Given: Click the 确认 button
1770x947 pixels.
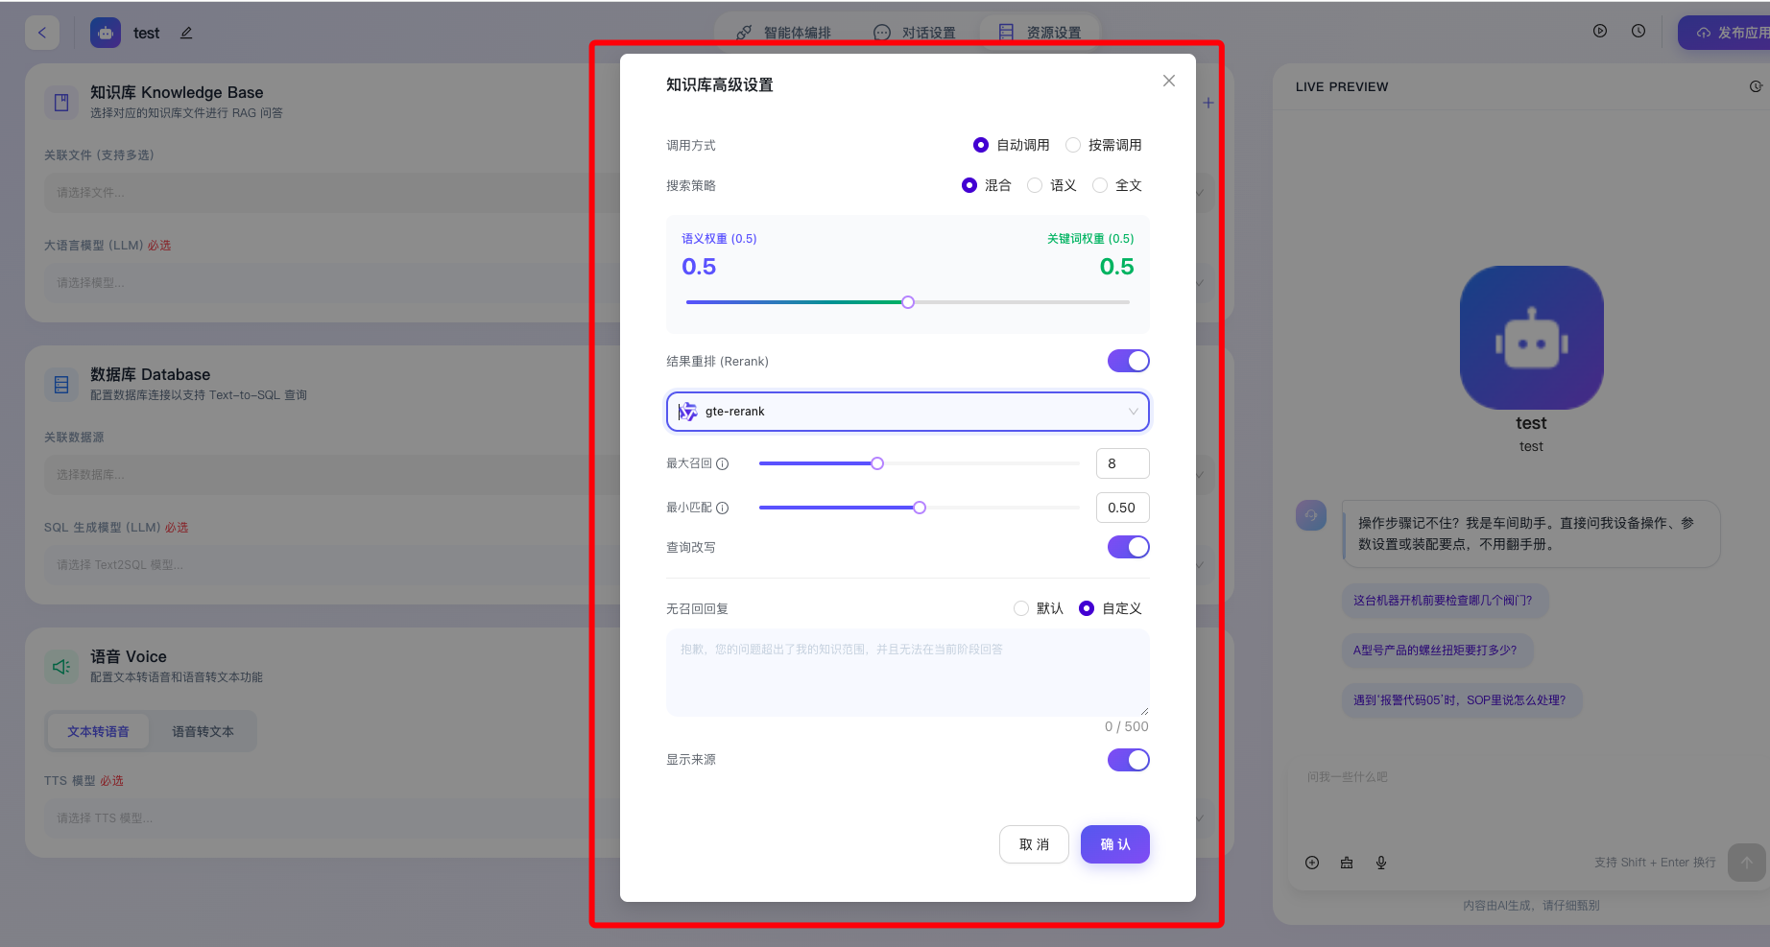Looking at the screenshot, I should (x=1114, y=844).
